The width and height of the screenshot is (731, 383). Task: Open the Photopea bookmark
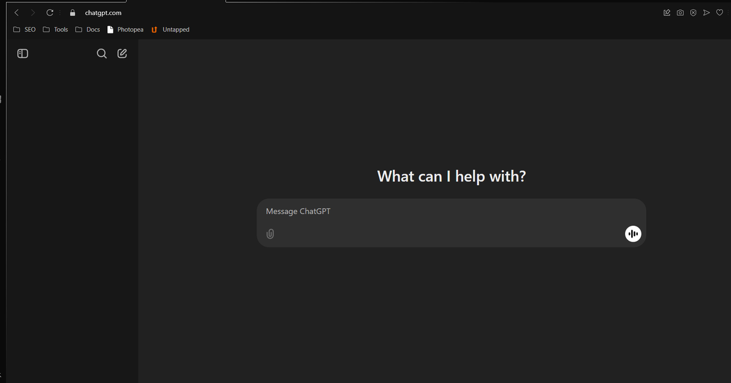coord(125,29)
